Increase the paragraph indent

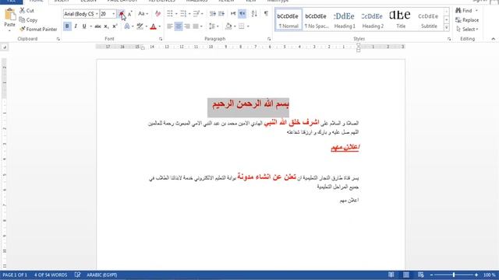coord(221,14)
